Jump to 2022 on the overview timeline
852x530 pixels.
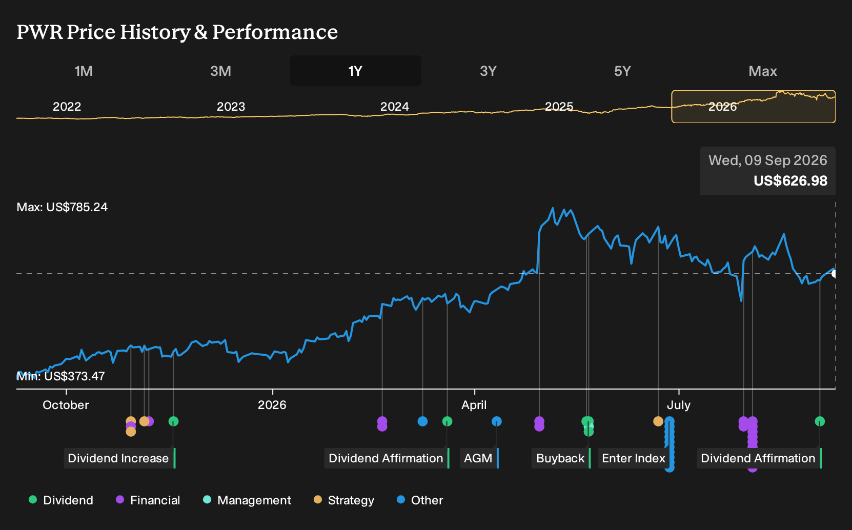[67, 107]
